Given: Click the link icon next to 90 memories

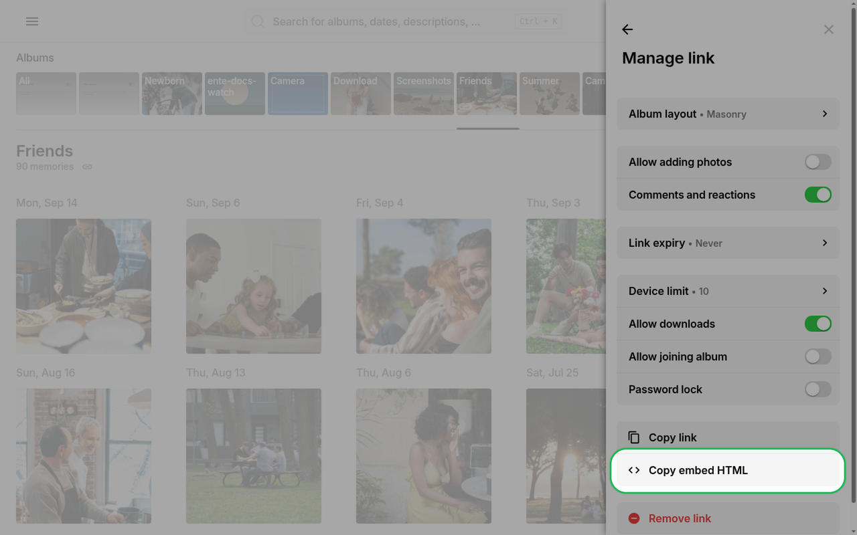Looking at the screenshot, I should pos(87,167).
